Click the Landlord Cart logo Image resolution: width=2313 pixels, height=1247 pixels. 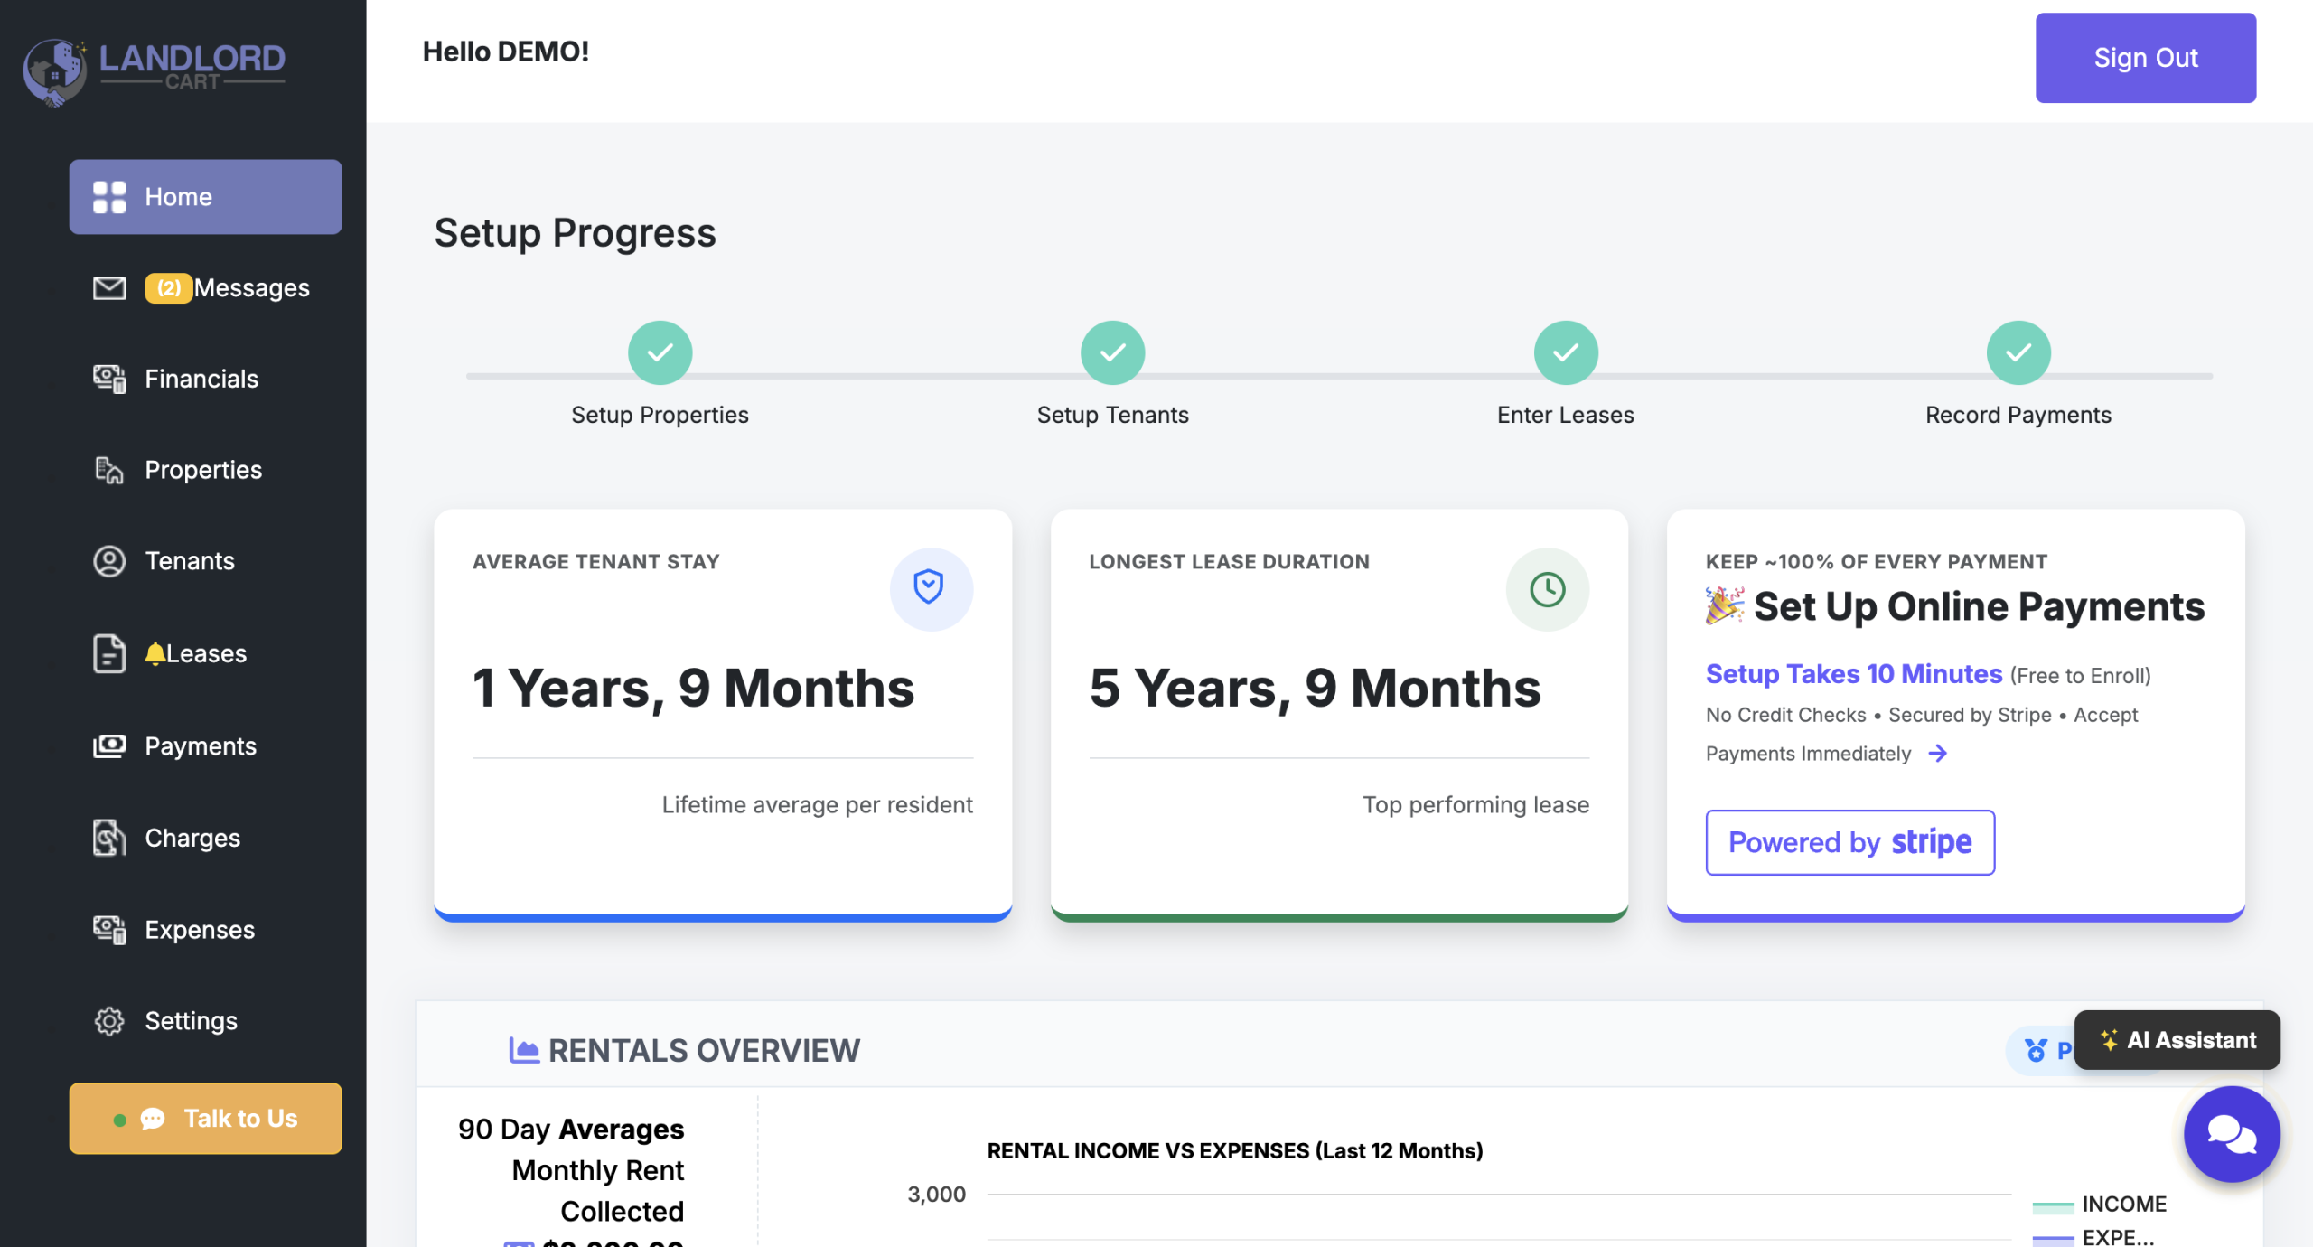tap(154, 70)
